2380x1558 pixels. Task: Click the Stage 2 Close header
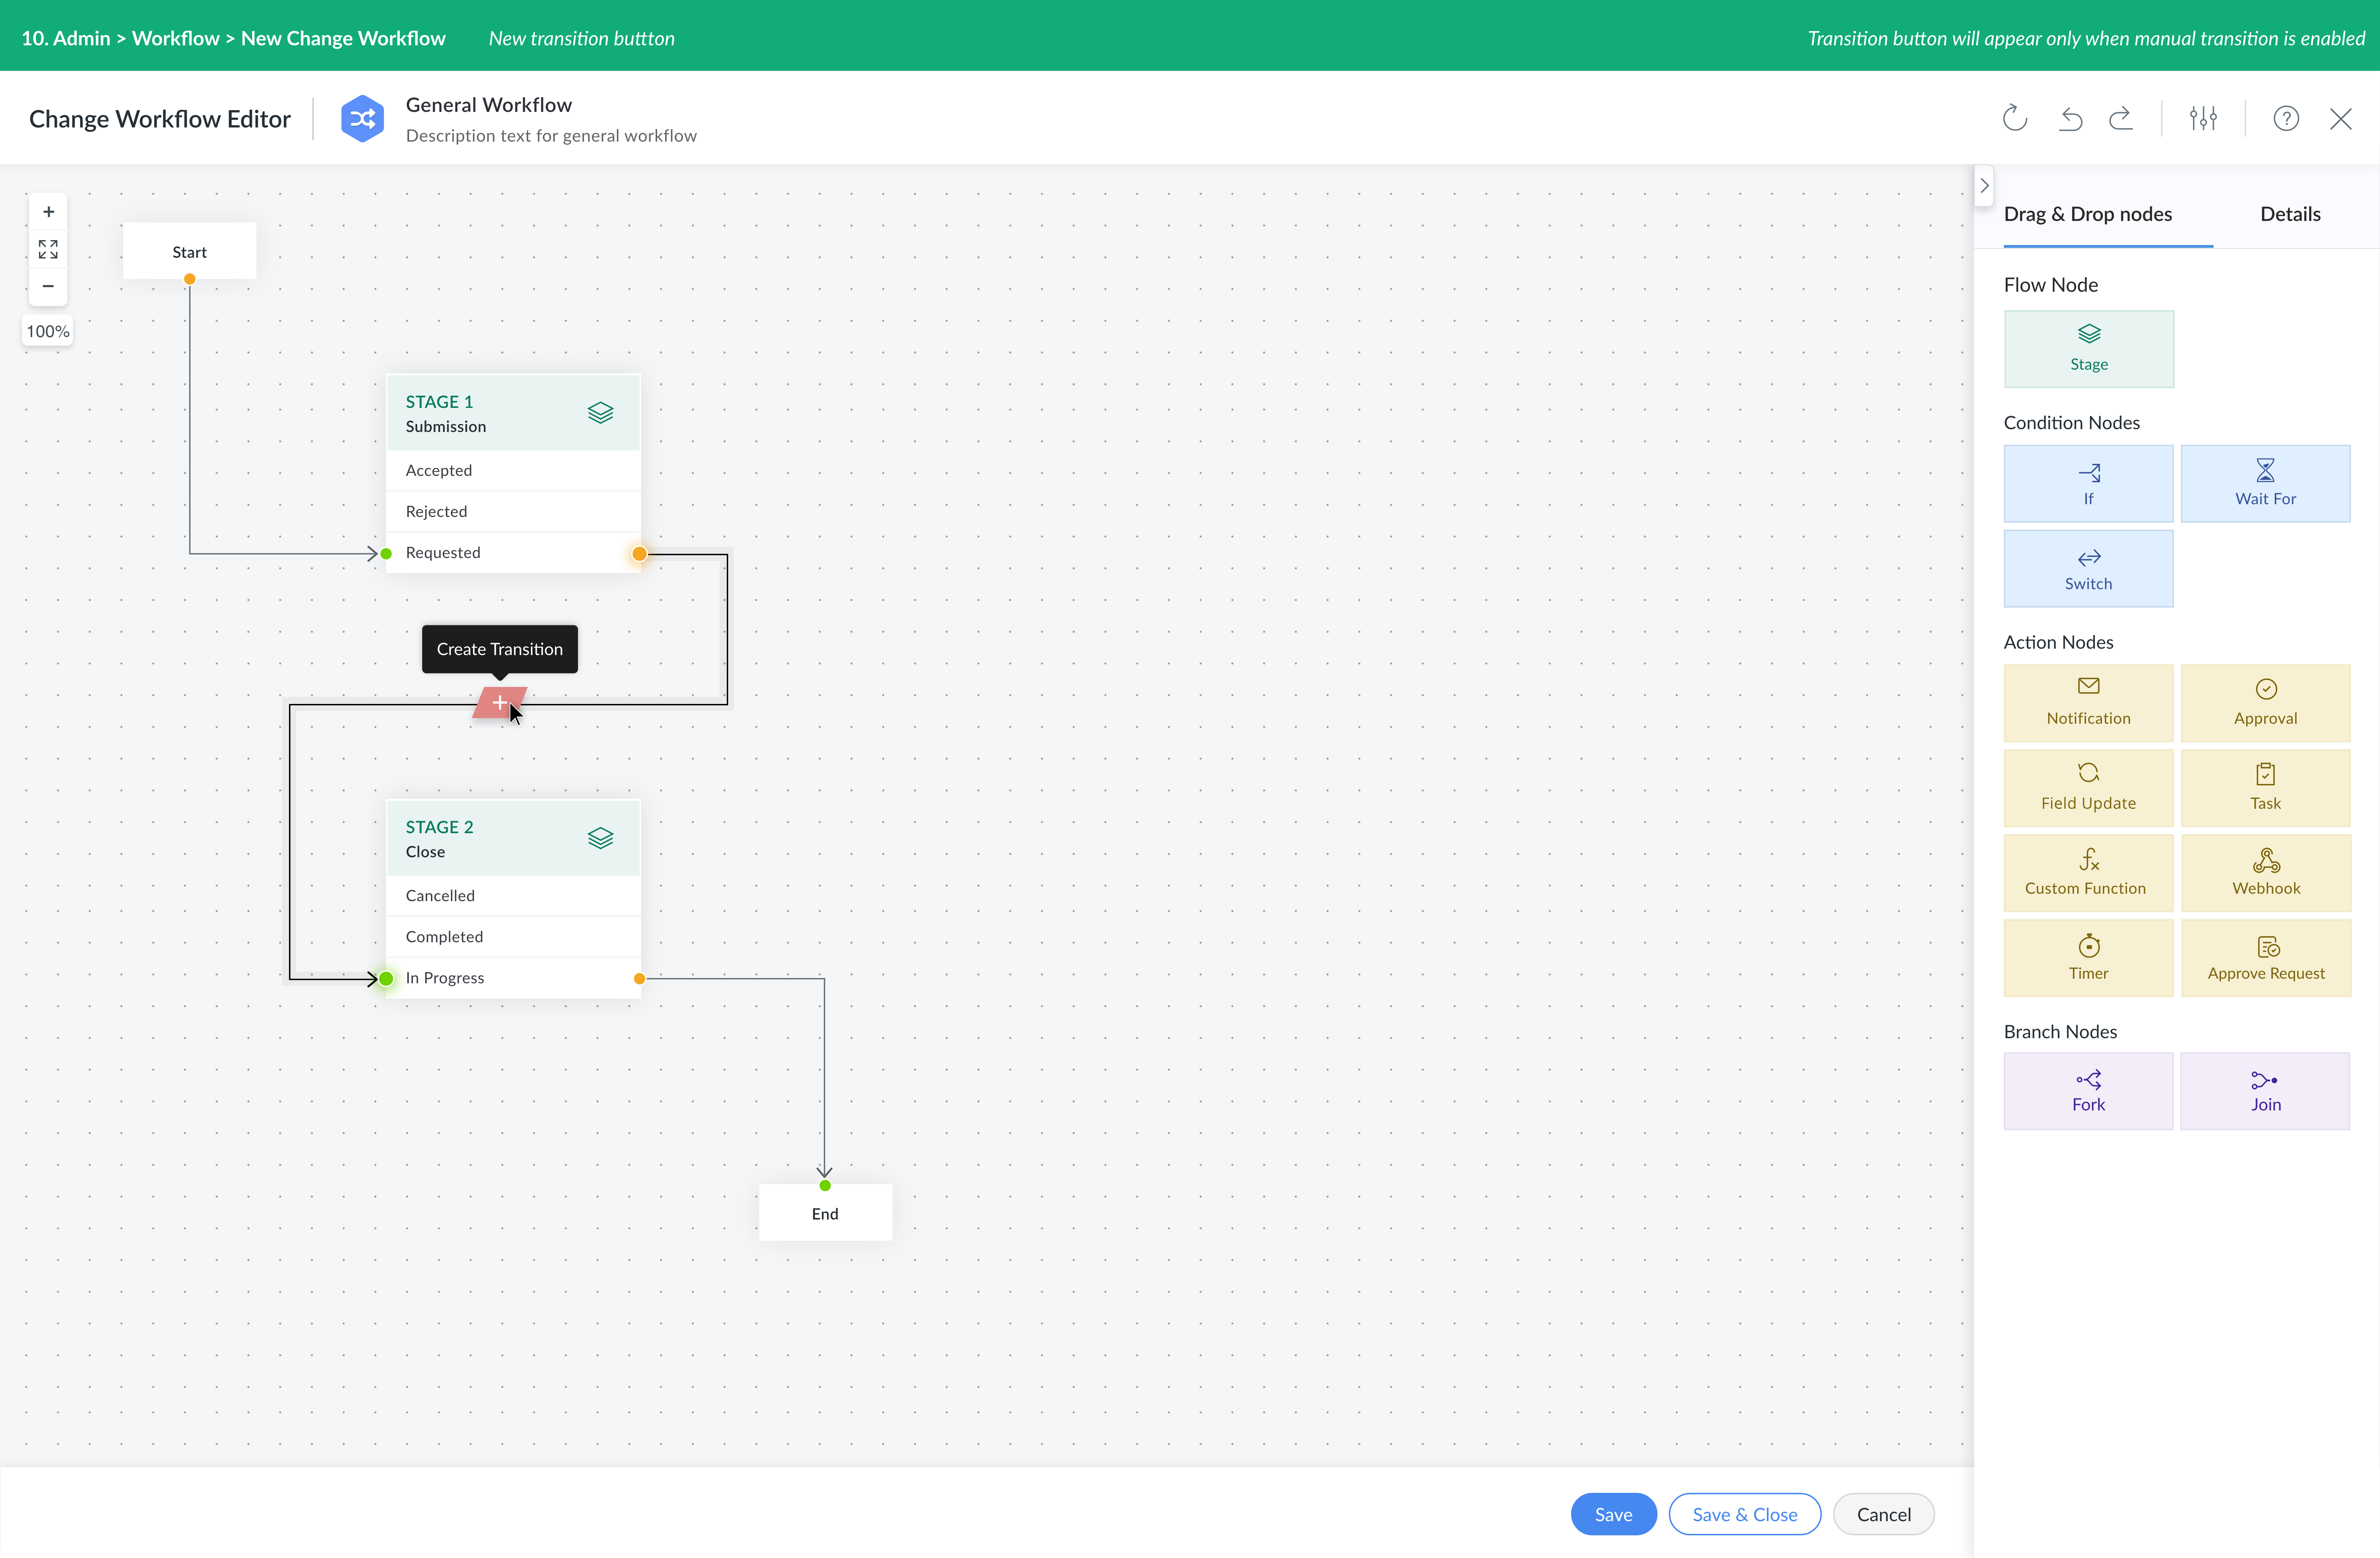pyautogui.click(x=513, y=838)
